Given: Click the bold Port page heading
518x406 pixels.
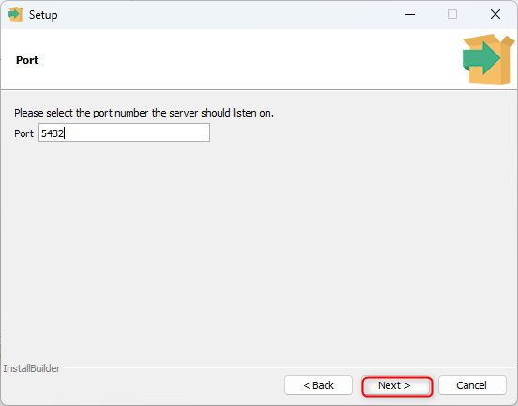Looking at the screenshot, I should pyautogui.click(x=27, y=60).
